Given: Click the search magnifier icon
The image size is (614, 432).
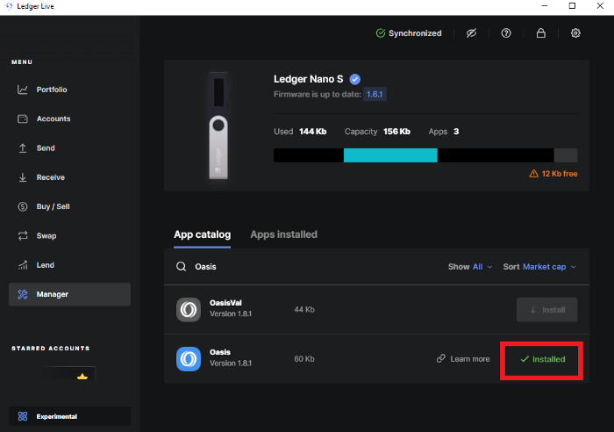Looking at the screenshot, I should tap(181, 267).
